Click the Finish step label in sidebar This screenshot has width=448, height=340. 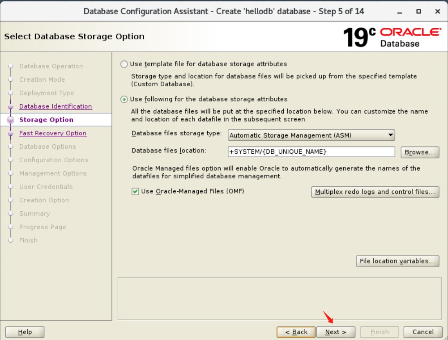(x=28, y=240)
